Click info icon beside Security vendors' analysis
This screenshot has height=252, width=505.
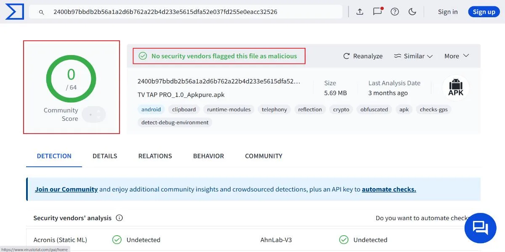[x=120, y=218]
